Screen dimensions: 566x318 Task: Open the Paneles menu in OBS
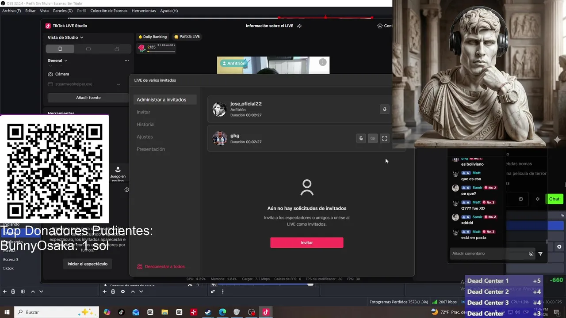click(x=63, y=11)
